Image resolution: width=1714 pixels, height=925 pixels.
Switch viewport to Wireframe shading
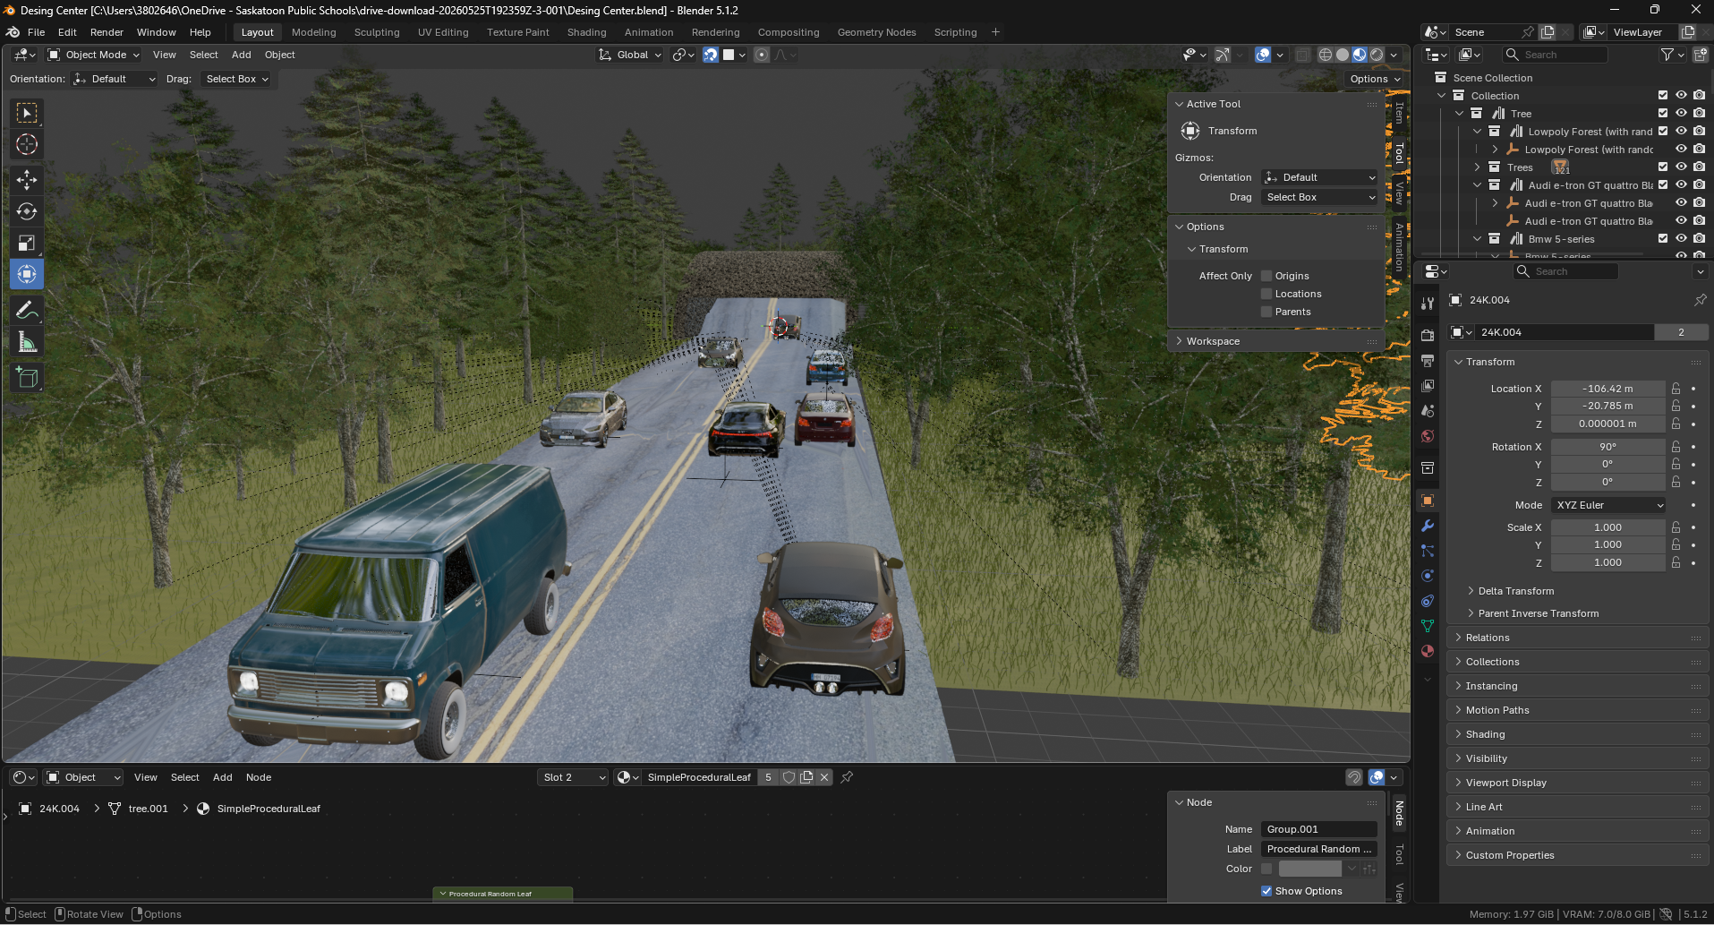[x=1326, y=55]
